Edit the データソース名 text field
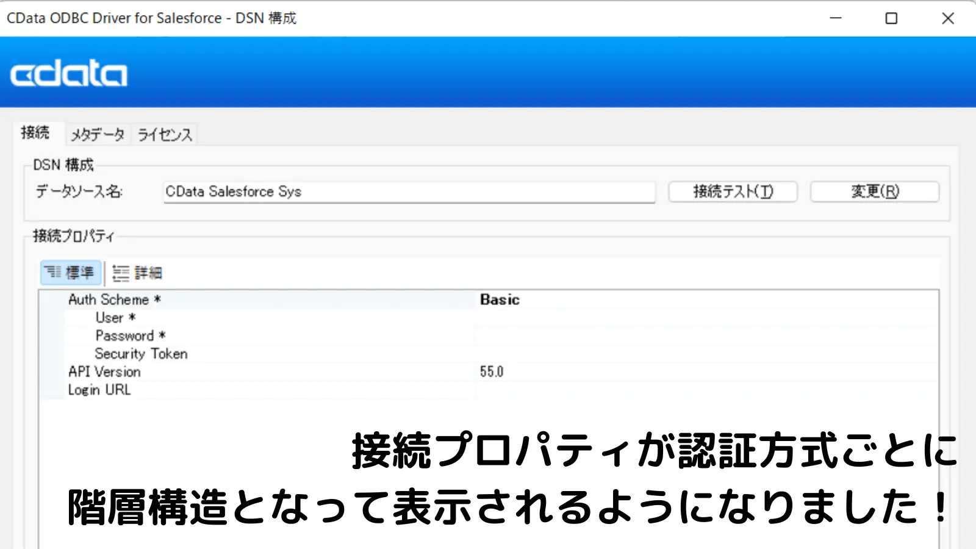The height and width of the screenshot is (549, 976). pos(409,192)
